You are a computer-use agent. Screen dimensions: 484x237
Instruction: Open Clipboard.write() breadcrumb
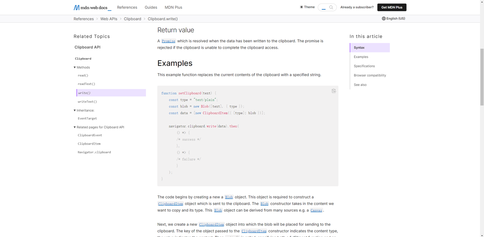pyautogui.click(x=163, y=19)
